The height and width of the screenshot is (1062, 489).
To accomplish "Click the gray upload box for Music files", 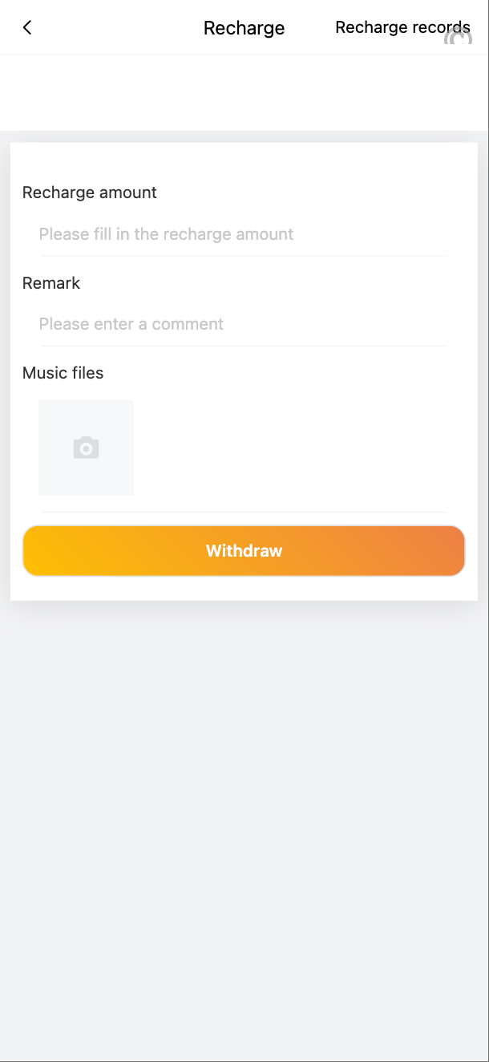I will [x=86, y=448].
